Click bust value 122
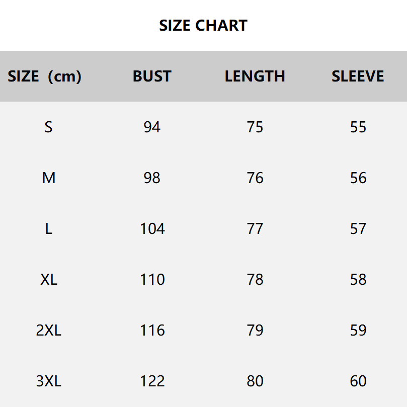The height and width of the screenshot is (407, 407). tap(152, 381)
